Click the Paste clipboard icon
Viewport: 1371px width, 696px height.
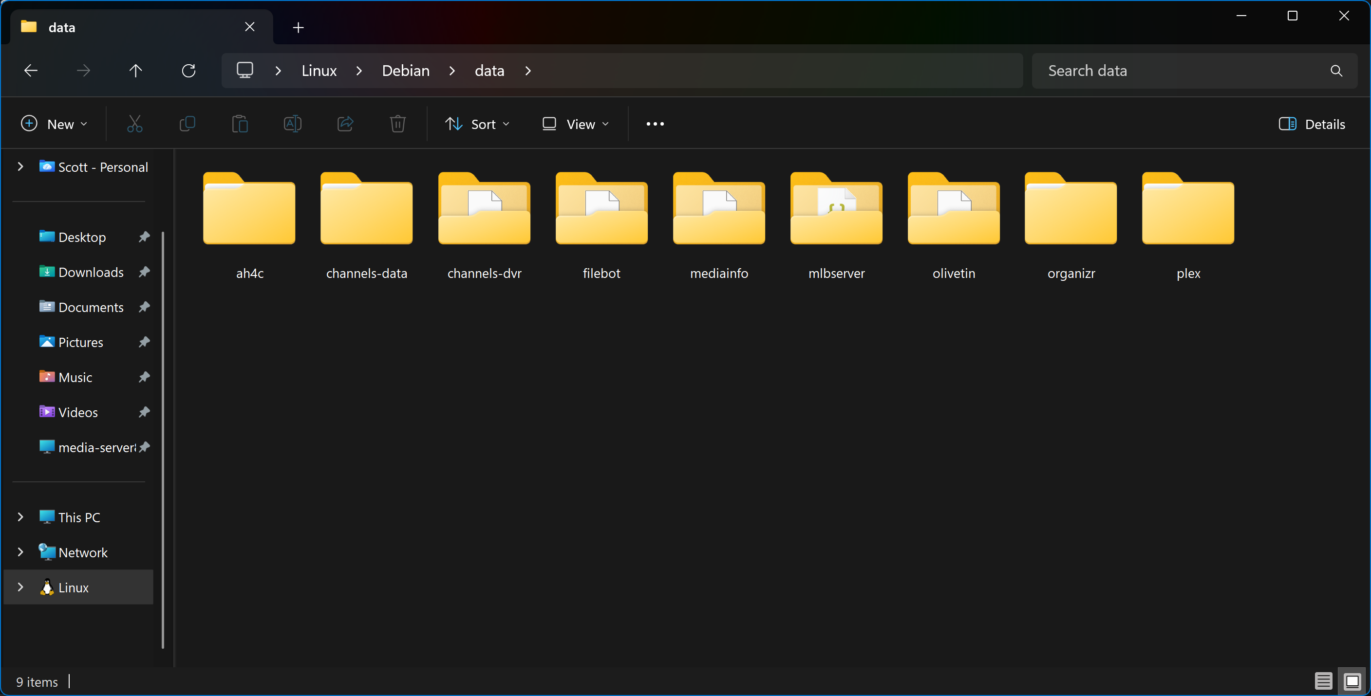(240, 124)
